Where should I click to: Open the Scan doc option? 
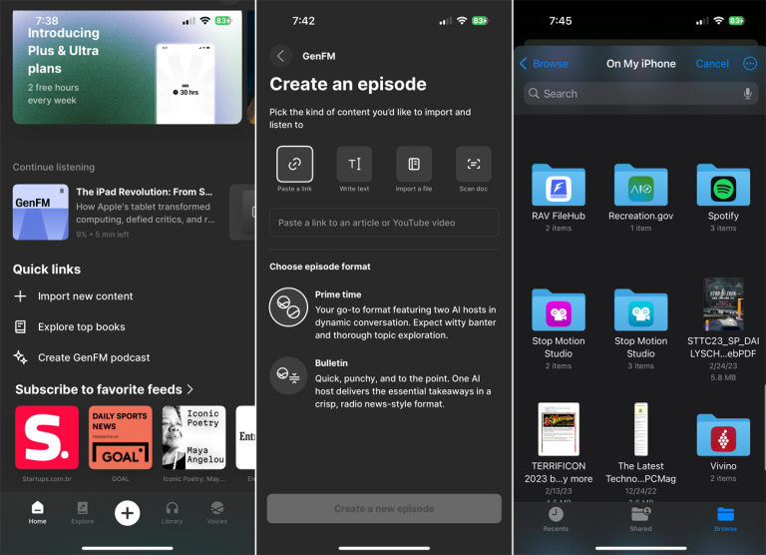(474, 164)
